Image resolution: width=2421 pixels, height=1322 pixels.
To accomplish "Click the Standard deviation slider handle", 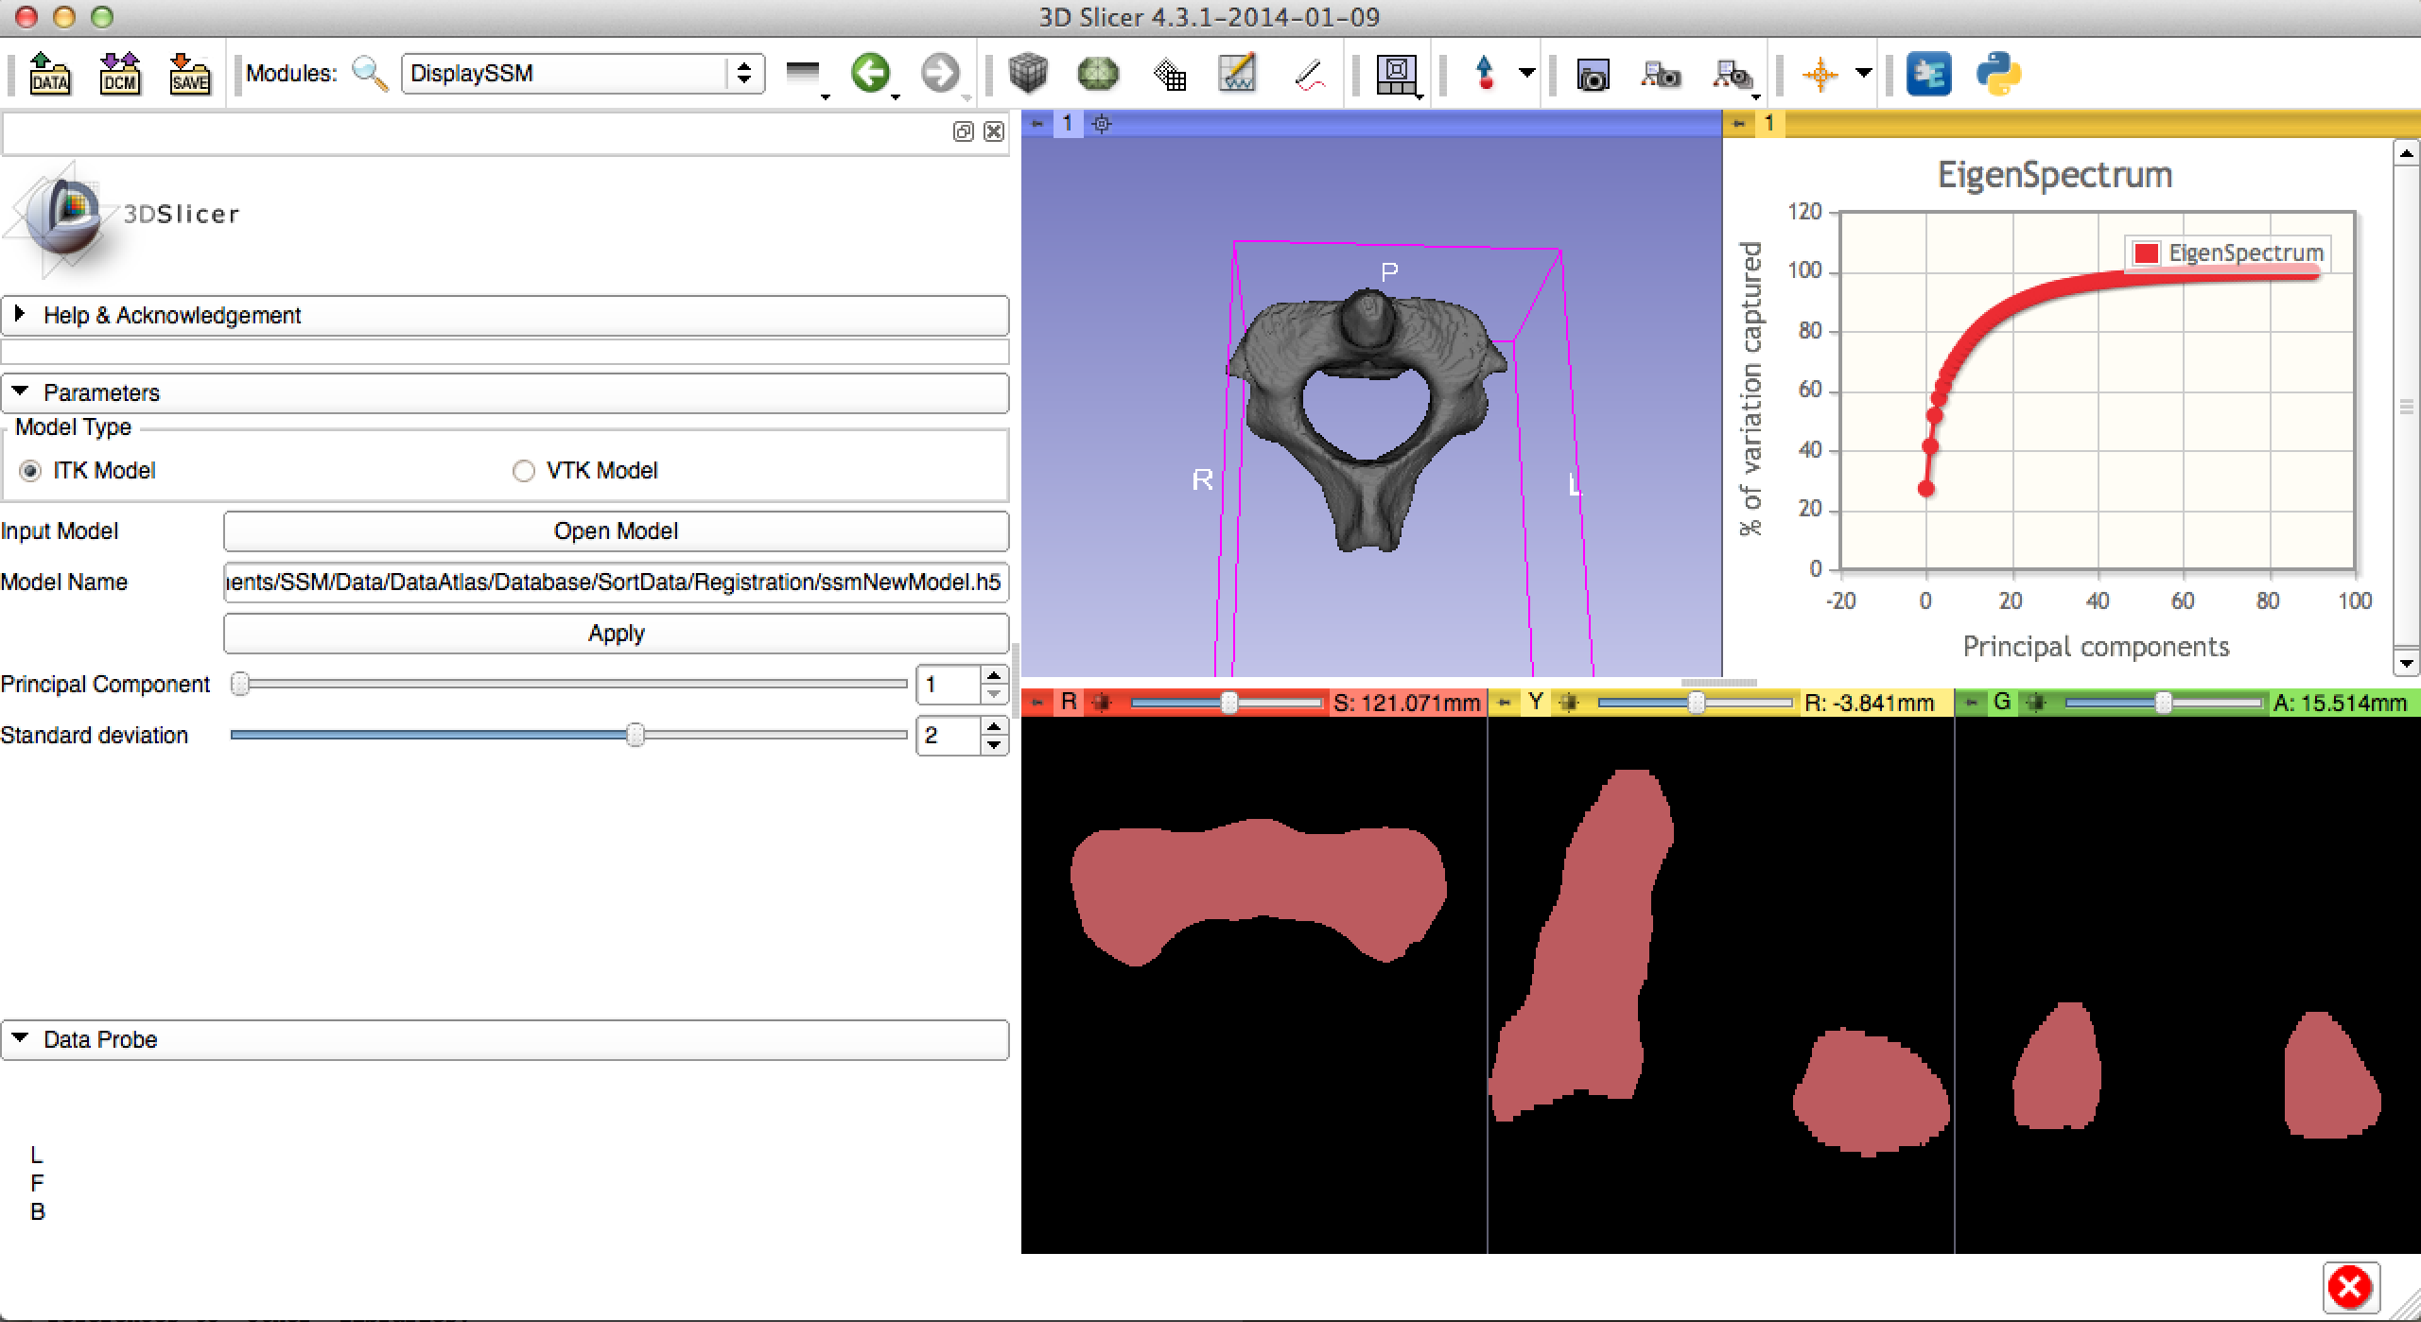I will pyautogui.click(x=636, y=735).
